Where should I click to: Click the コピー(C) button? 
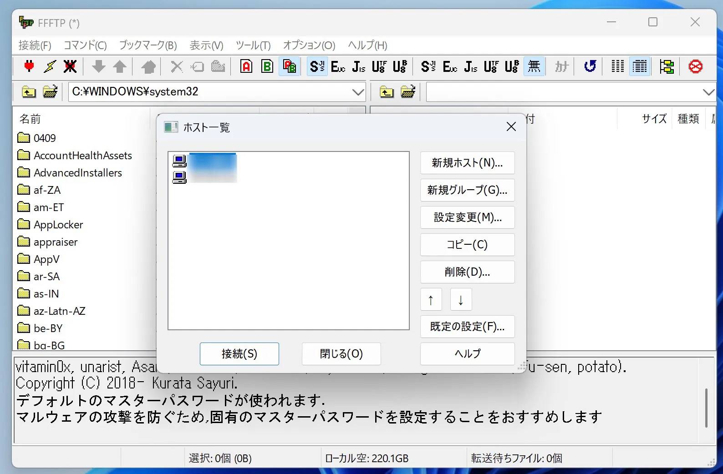(x=467, y=245)
